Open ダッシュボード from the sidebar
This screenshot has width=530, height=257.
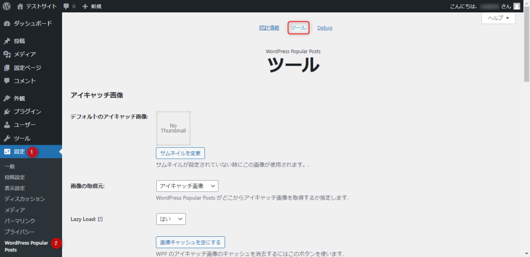32,23
